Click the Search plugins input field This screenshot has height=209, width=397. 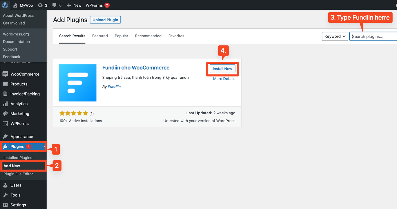pyautogui.click(x=373, y=36)
